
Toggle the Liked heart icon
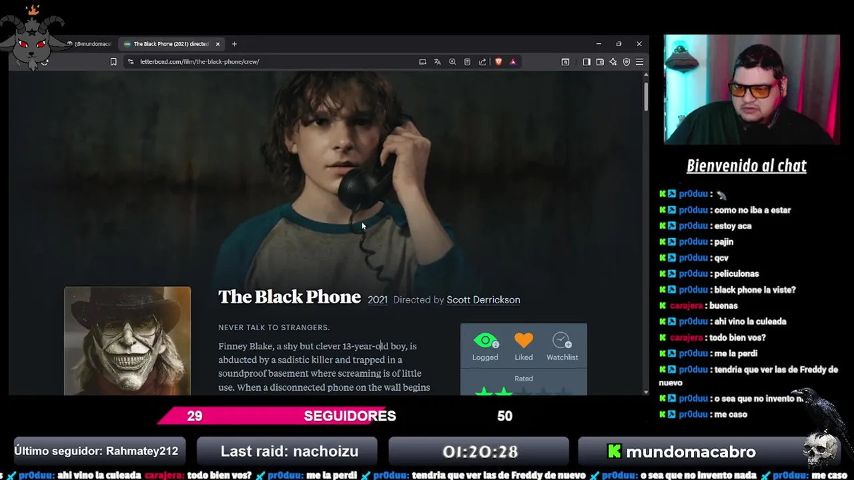[x=524, y=341]
